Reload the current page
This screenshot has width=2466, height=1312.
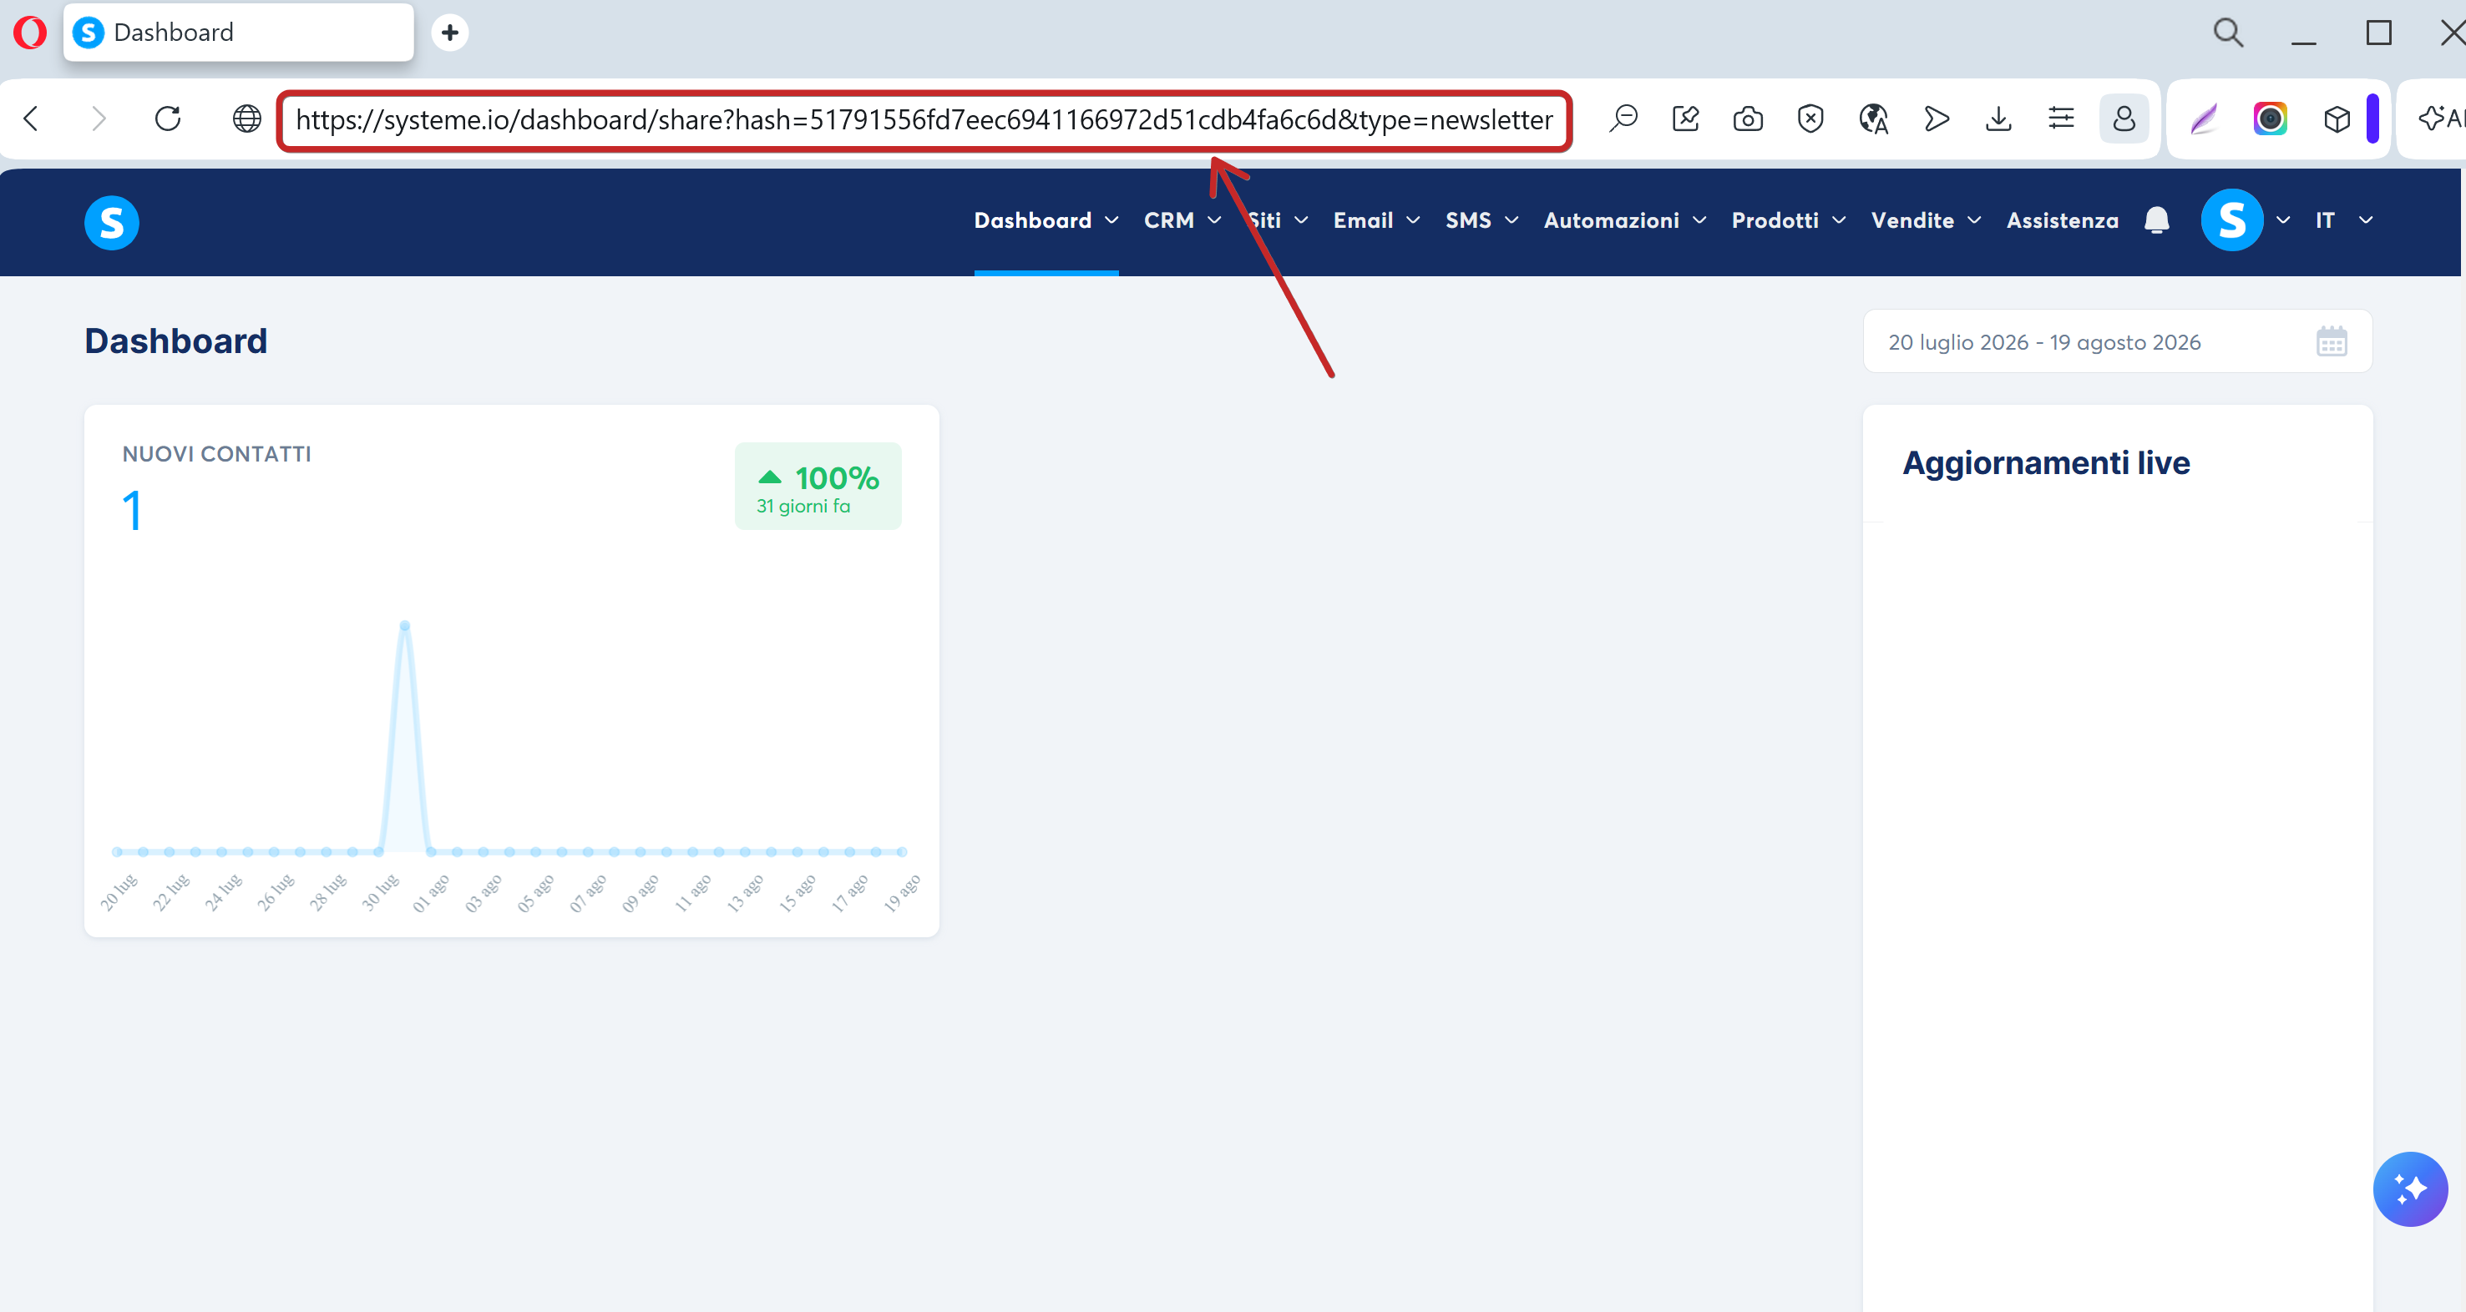[168, 119]
